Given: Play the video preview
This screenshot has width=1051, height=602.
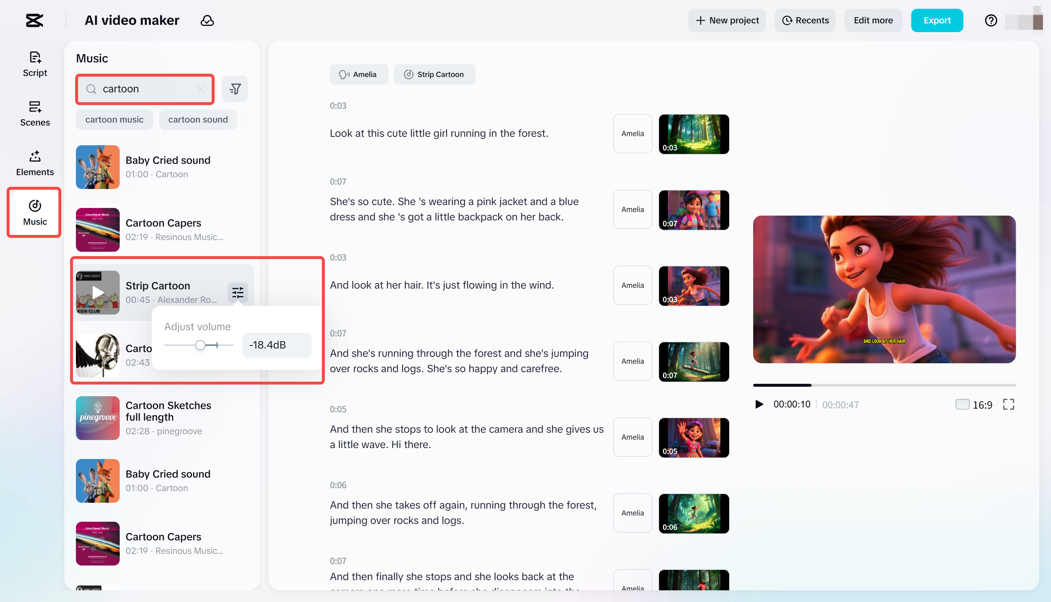Looking at the screenshot, I should point(759,404).
